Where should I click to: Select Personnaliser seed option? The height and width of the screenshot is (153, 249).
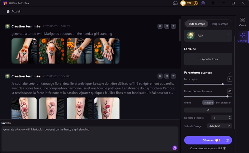click(223, 103)
